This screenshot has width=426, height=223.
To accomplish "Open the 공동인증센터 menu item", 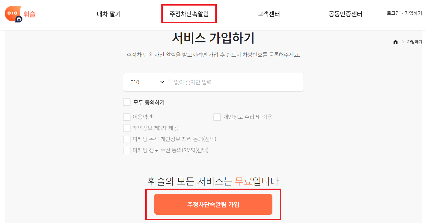I will [345, 14].
